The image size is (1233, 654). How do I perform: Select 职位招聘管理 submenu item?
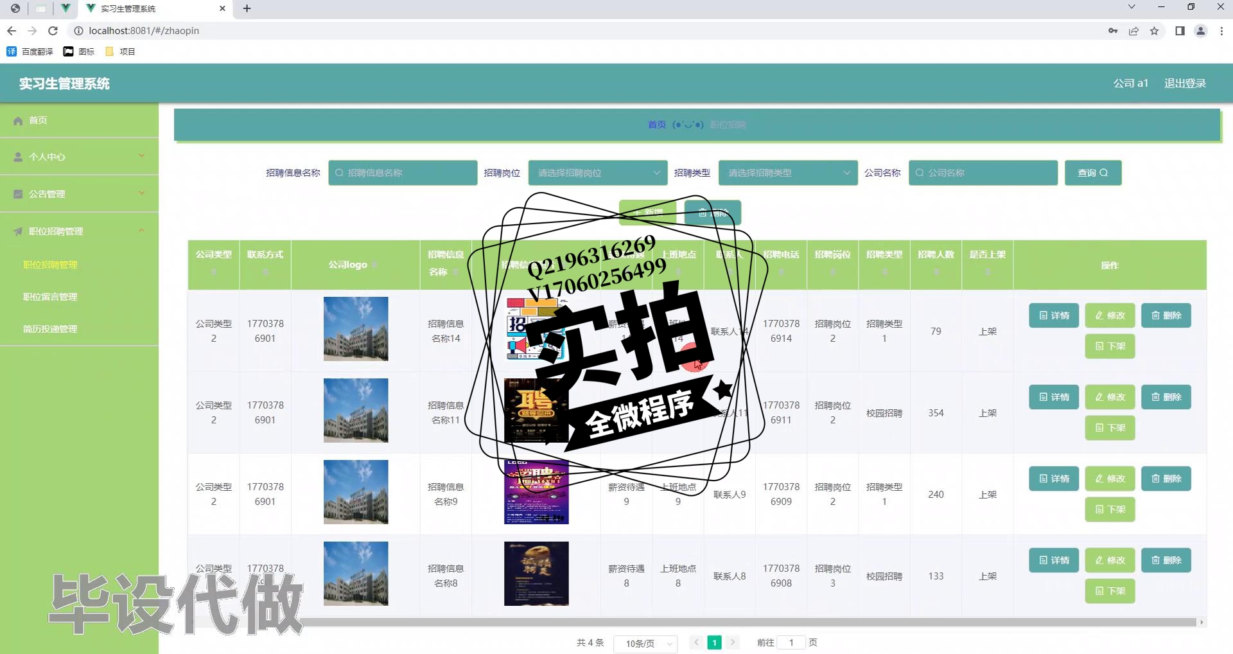50,265
